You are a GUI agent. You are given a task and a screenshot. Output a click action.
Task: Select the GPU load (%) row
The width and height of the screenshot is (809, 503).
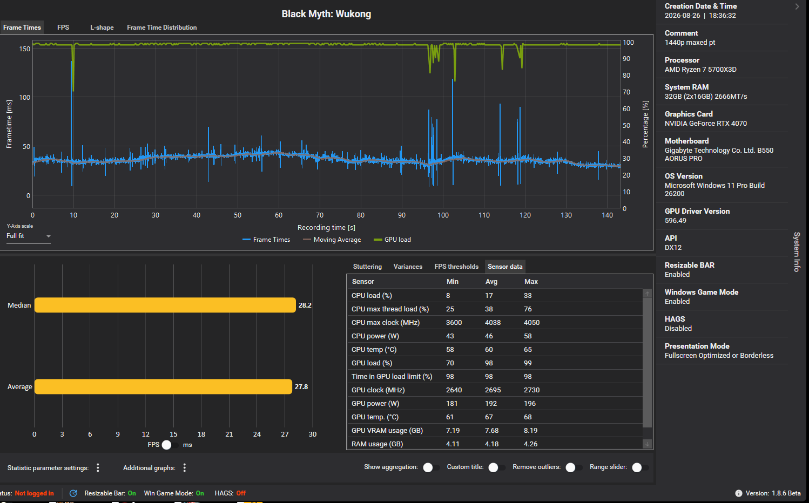click(x=495, y=363)
